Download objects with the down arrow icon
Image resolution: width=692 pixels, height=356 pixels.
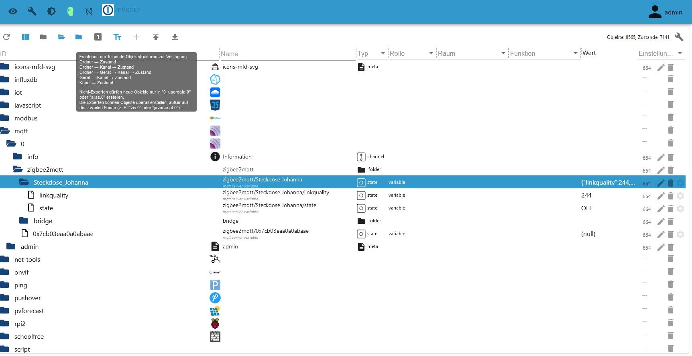point(175,37)
